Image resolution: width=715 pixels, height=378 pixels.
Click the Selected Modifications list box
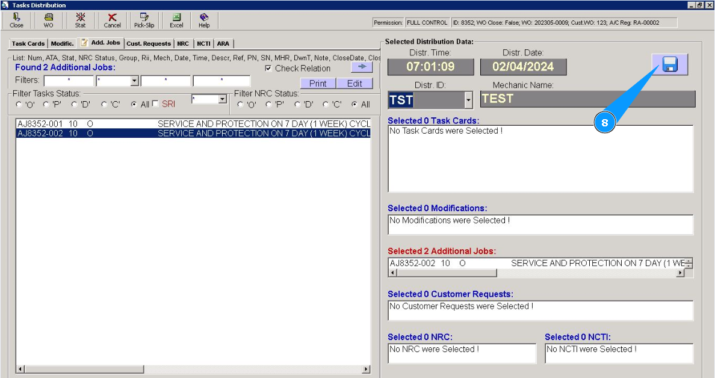[x=540, y=225]
